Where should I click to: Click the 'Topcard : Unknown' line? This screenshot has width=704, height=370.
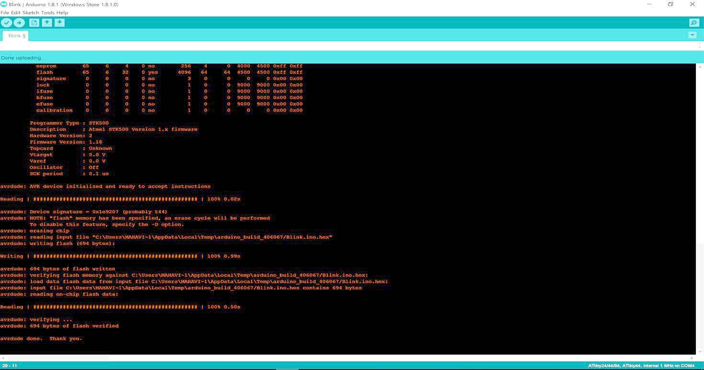[x=71, y=148]
